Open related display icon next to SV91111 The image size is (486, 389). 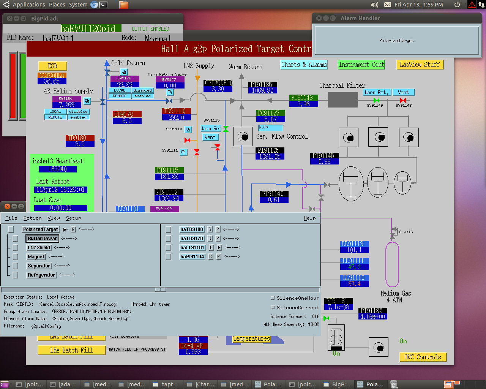183,152
